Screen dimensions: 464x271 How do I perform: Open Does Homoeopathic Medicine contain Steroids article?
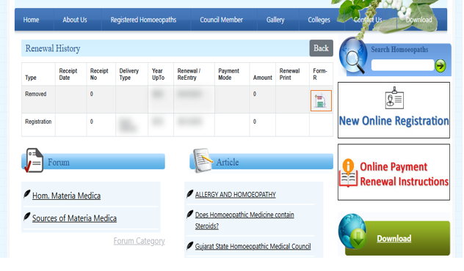pyautogui.click(x=244, y=220)
